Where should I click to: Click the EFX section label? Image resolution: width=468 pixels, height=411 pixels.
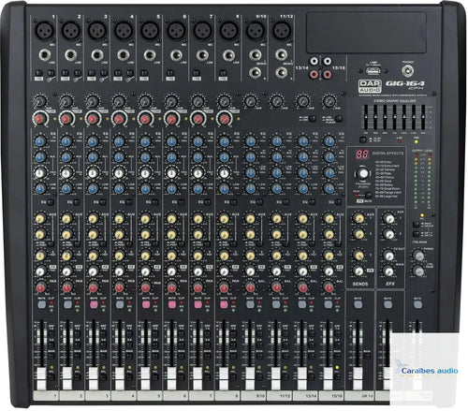pos(390,285)
